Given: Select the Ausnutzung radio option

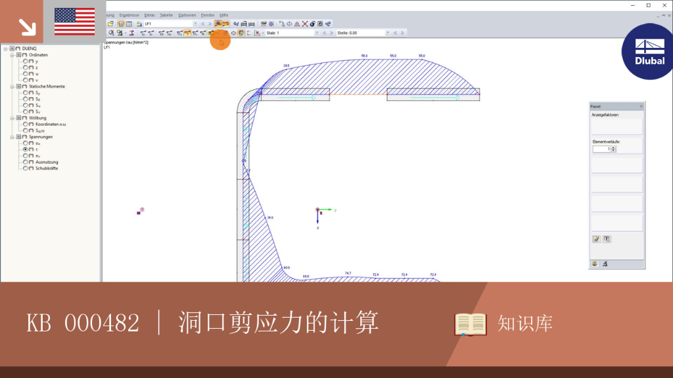Looking at the screenshot, I should pos(26,162).
